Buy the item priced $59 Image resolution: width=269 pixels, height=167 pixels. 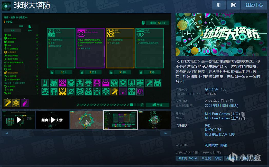[x=152, y=72]
